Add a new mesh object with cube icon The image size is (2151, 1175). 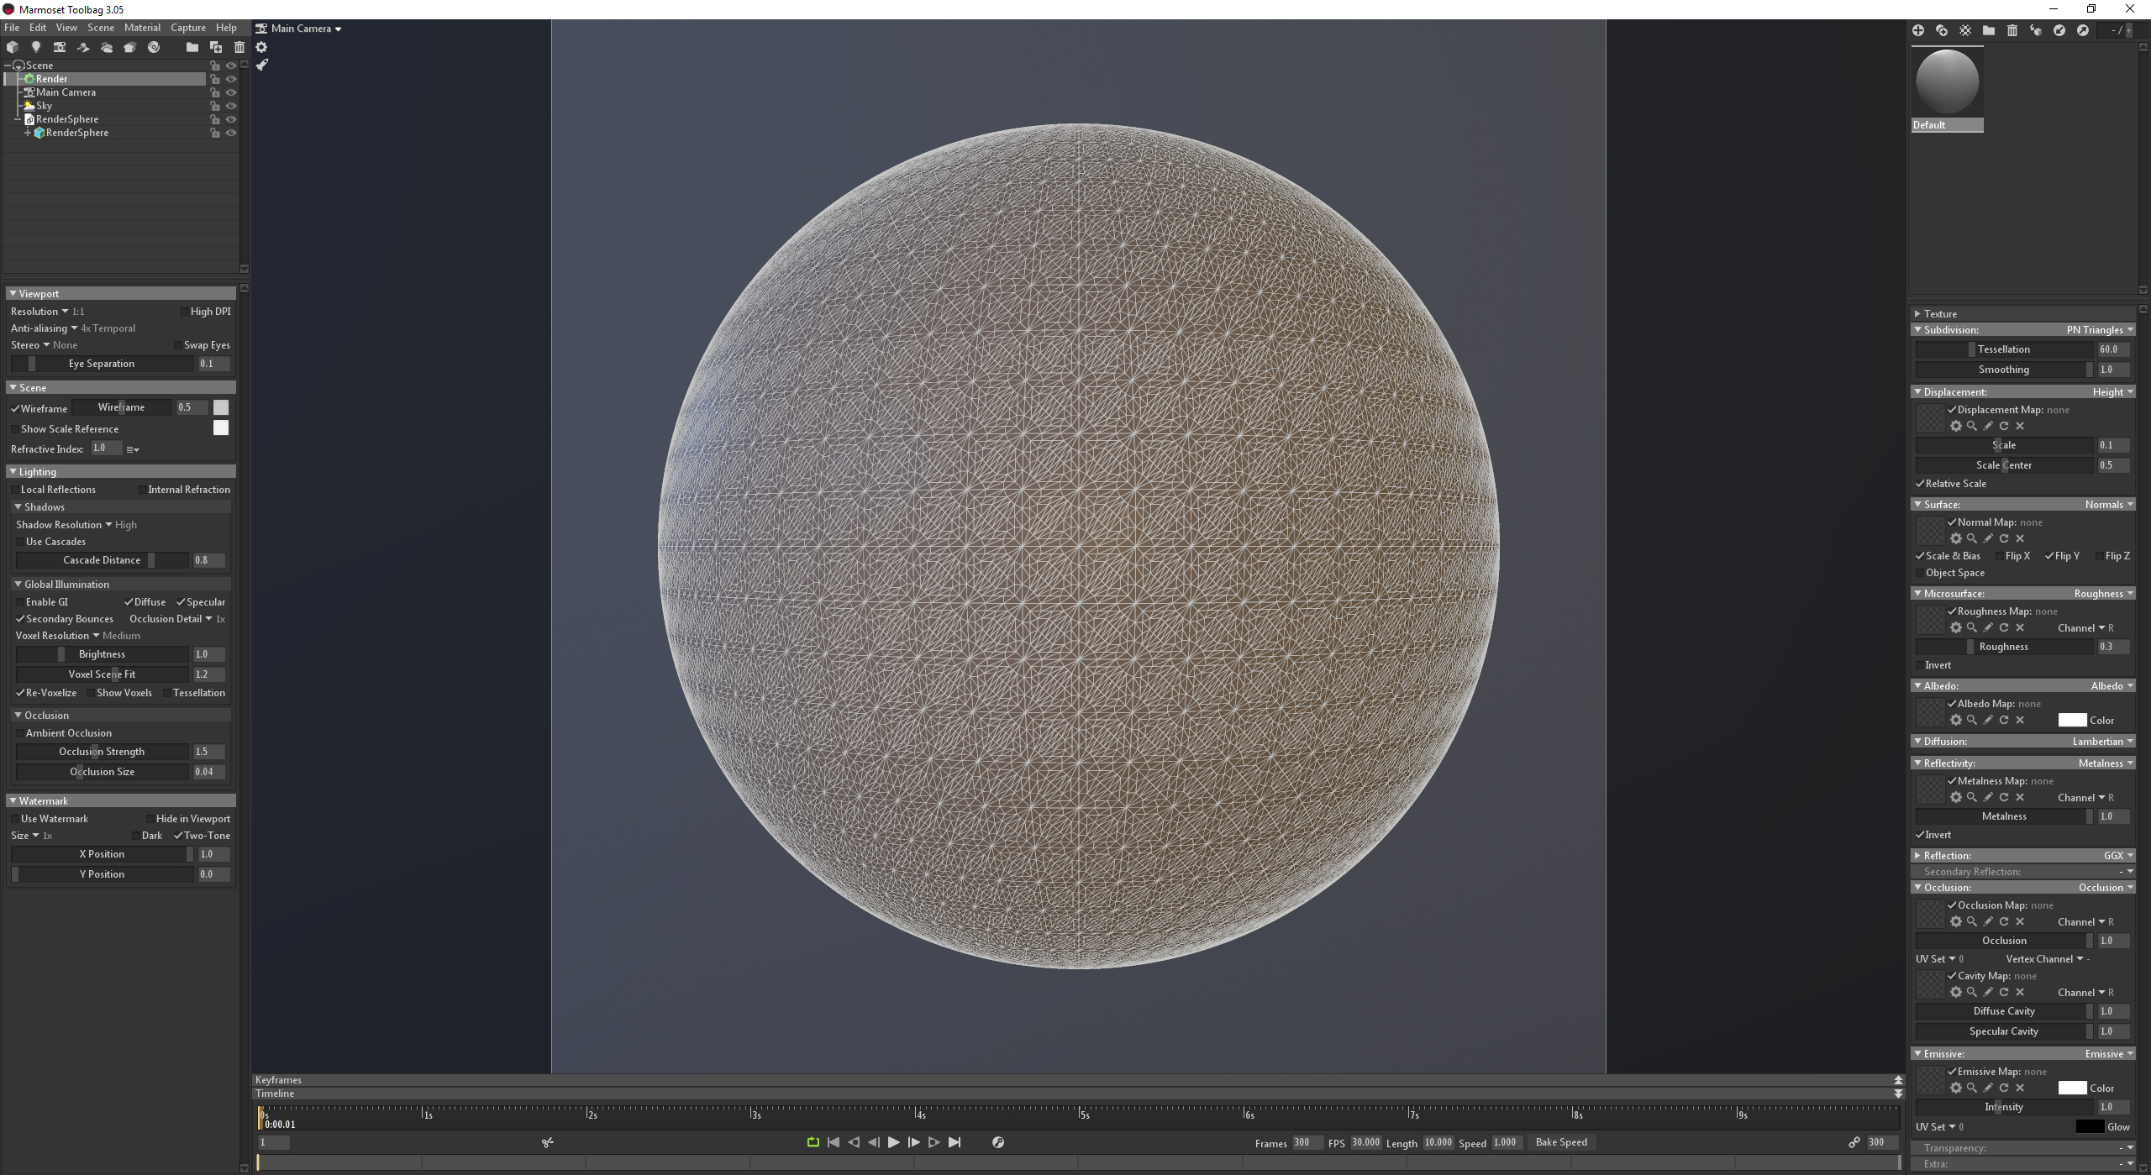coord(13,47)
